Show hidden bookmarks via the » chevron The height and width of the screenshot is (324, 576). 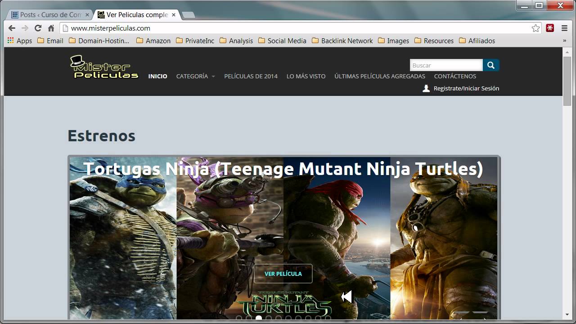564,40
